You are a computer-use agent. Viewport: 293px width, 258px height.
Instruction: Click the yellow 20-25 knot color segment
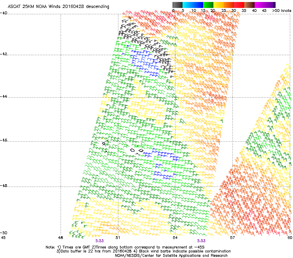pos(219,5)
